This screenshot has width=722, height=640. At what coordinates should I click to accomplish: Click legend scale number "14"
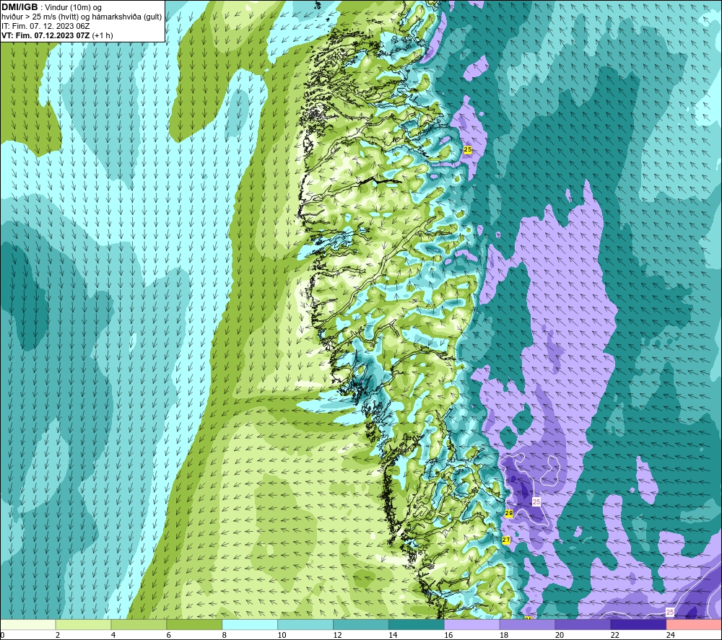click(393, 635)
